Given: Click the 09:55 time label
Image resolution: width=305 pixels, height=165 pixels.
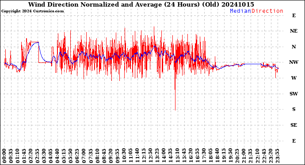Looking at the screenshot, I should click(117, 156).
